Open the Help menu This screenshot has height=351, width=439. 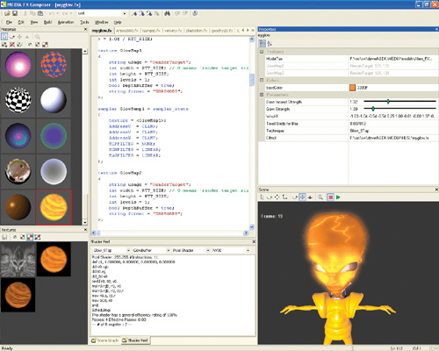coord(118,22)
